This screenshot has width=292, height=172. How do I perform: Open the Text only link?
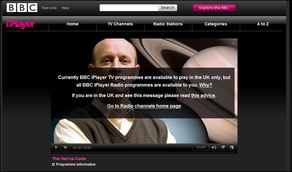coord(49,8)
